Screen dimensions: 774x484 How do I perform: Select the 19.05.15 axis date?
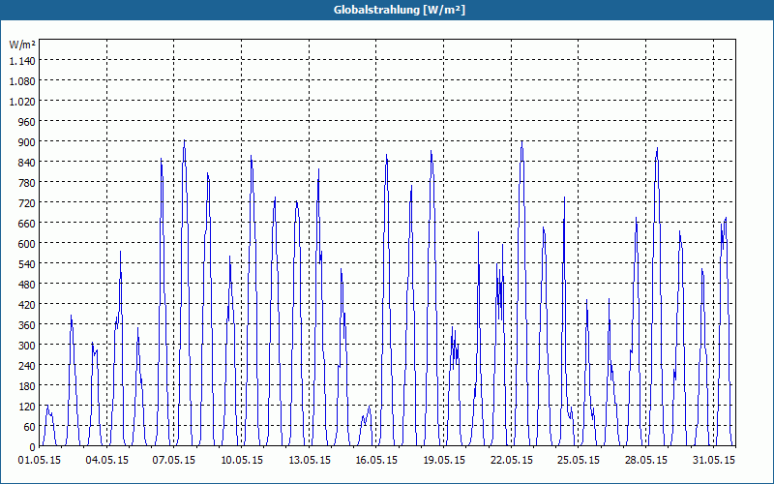[x=444, y=461]
